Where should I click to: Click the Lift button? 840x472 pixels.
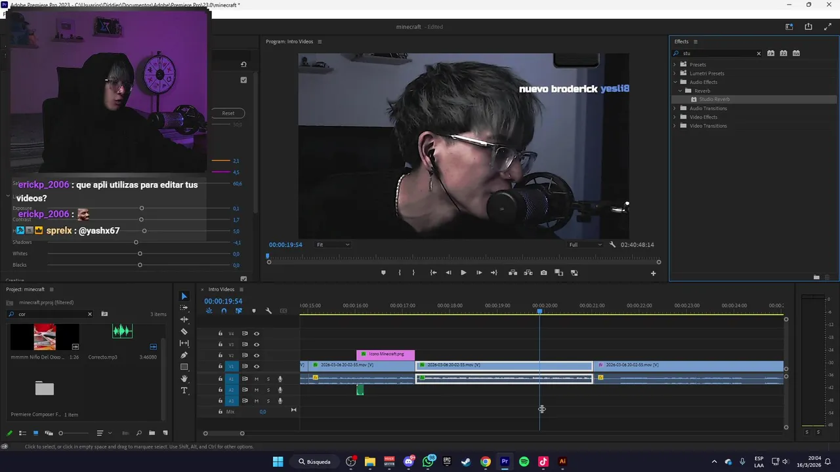click(513, 273)
